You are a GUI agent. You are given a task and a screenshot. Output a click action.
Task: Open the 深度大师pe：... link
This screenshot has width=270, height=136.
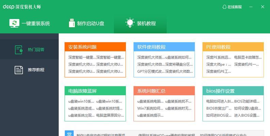(x=219, y=65)
